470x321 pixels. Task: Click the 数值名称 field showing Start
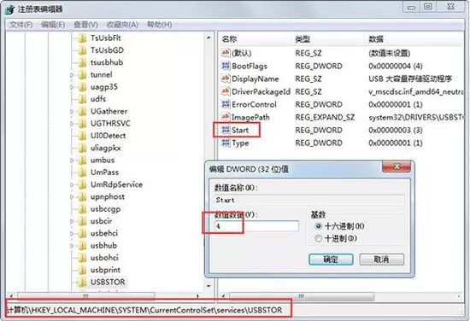coord(309,200)
